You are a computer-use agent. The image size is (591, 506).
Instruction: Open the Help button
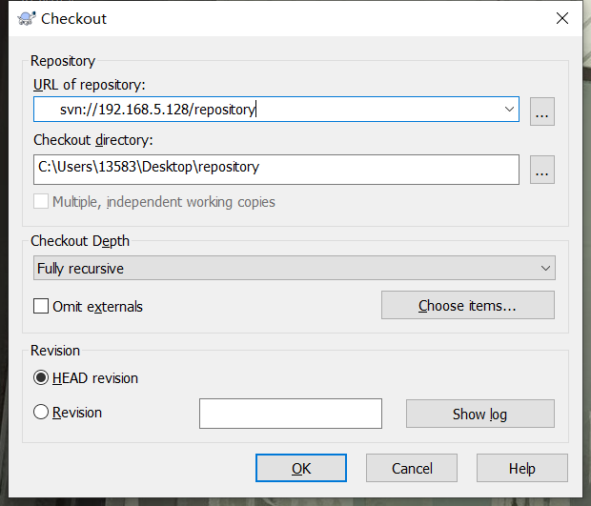521,468
